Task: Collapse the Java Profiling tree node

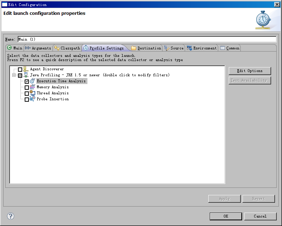Action: point(14,75)
